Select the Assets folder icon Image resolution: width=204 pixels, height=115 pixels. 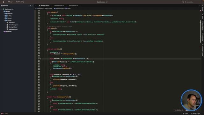tap(5, 11)
